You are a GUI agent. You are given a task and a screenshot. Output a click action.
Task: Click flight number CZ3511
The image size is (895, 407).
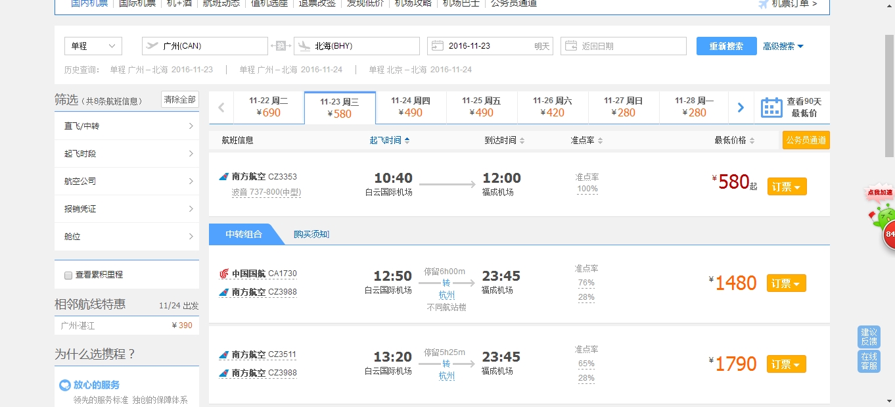(x=283, y=355)
